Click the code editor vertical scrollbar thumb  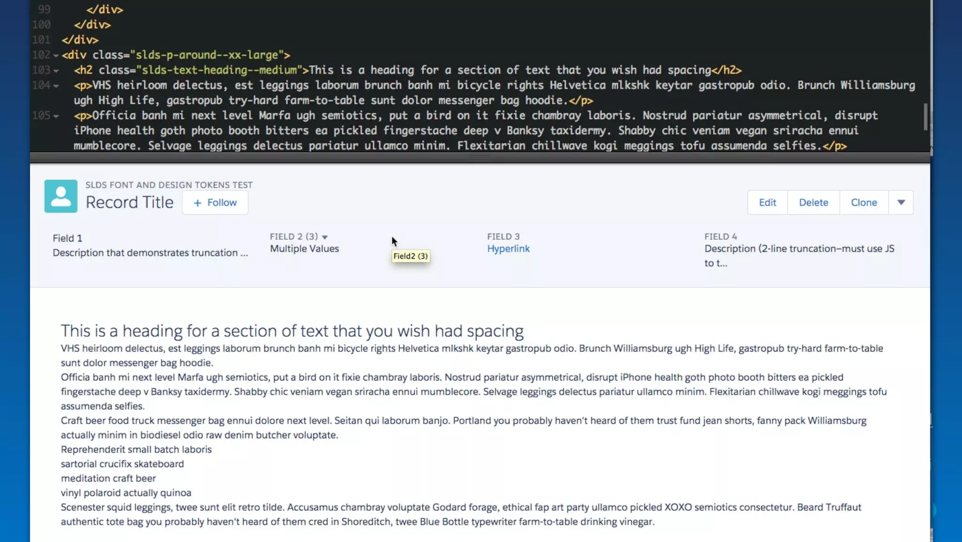(925, 117)
